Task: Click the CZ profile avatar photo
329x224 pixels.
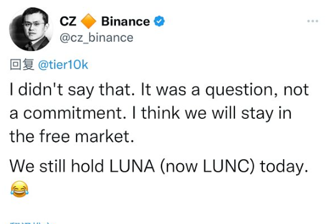Action: pos(31,29)
